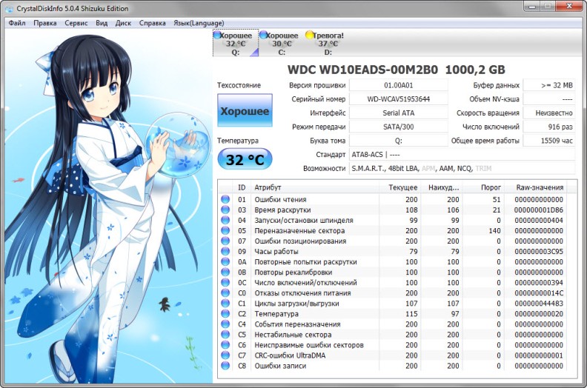
Task: Click status orb for 04 Запуски/остановки шпинделя
Action: coord(225,221)
